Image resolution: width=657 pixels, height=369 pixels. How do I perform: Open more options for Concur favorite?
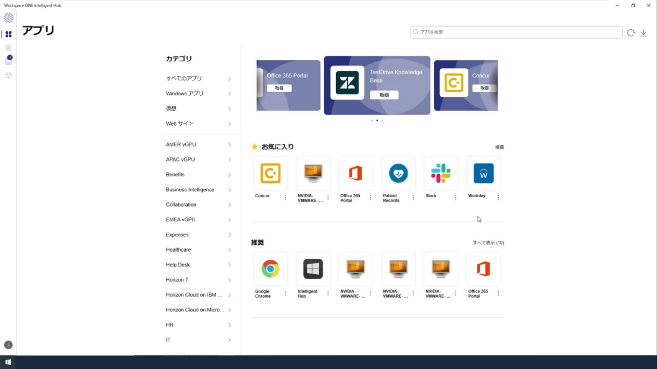(x=285, y=197)
